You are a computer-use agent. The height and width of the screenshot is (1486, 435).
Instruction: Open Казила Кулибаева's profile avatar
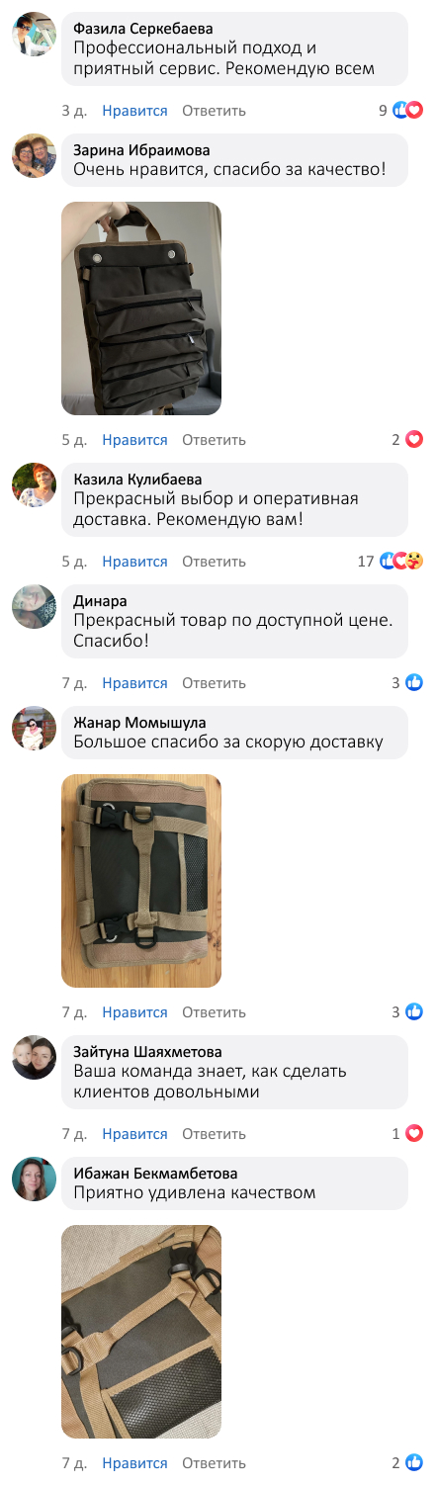[x=34, y=485]
